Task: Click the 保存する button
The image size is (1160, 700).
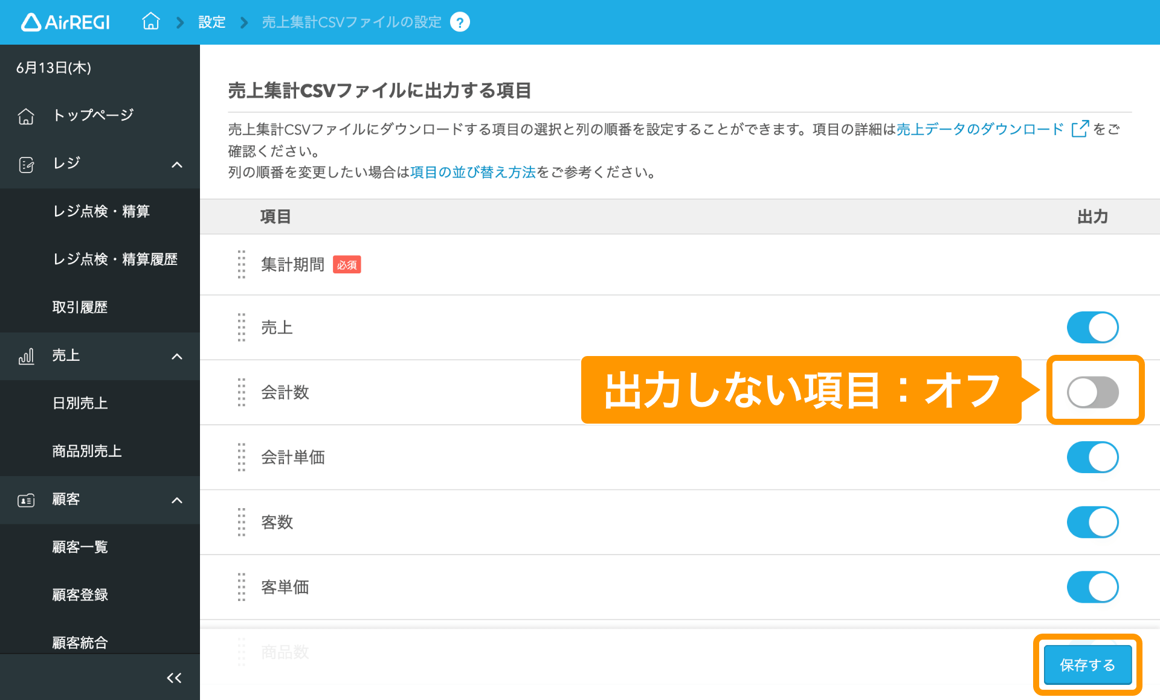Action: (x=1087, y=665)
